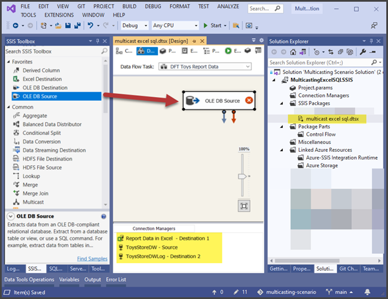Click the Save icon in toolbar

(x=68, y=26)
